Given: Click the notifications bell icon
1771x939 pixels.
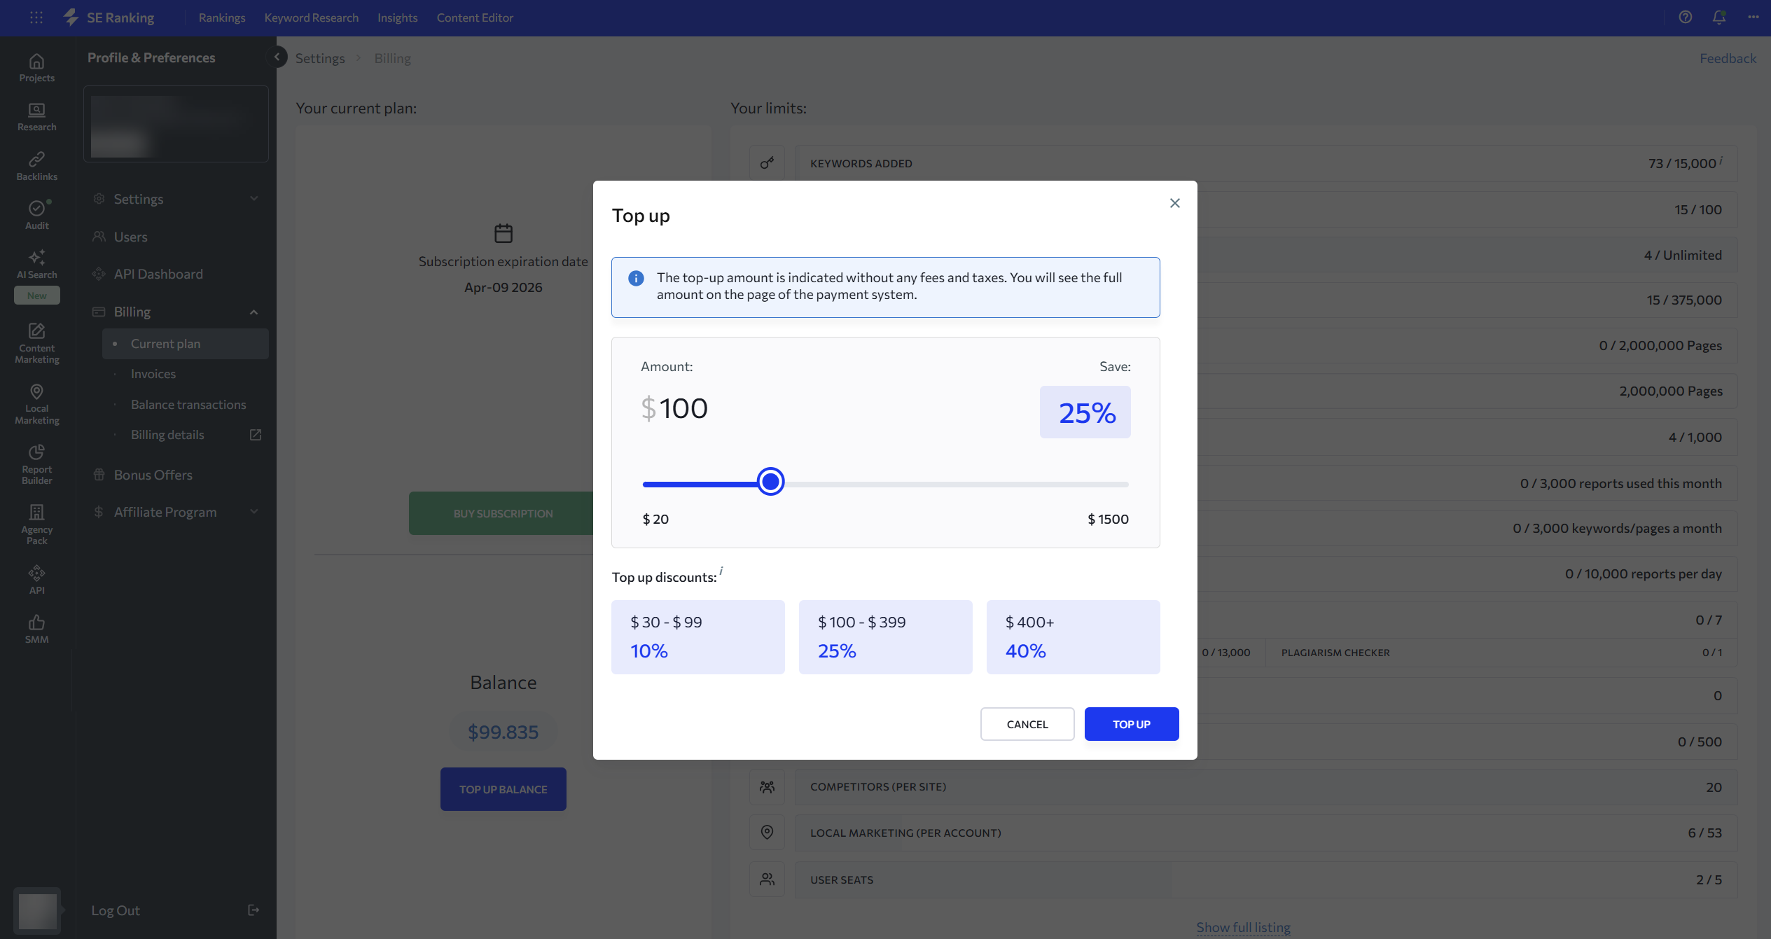Looking at the screenshot, I should 1718,18.
